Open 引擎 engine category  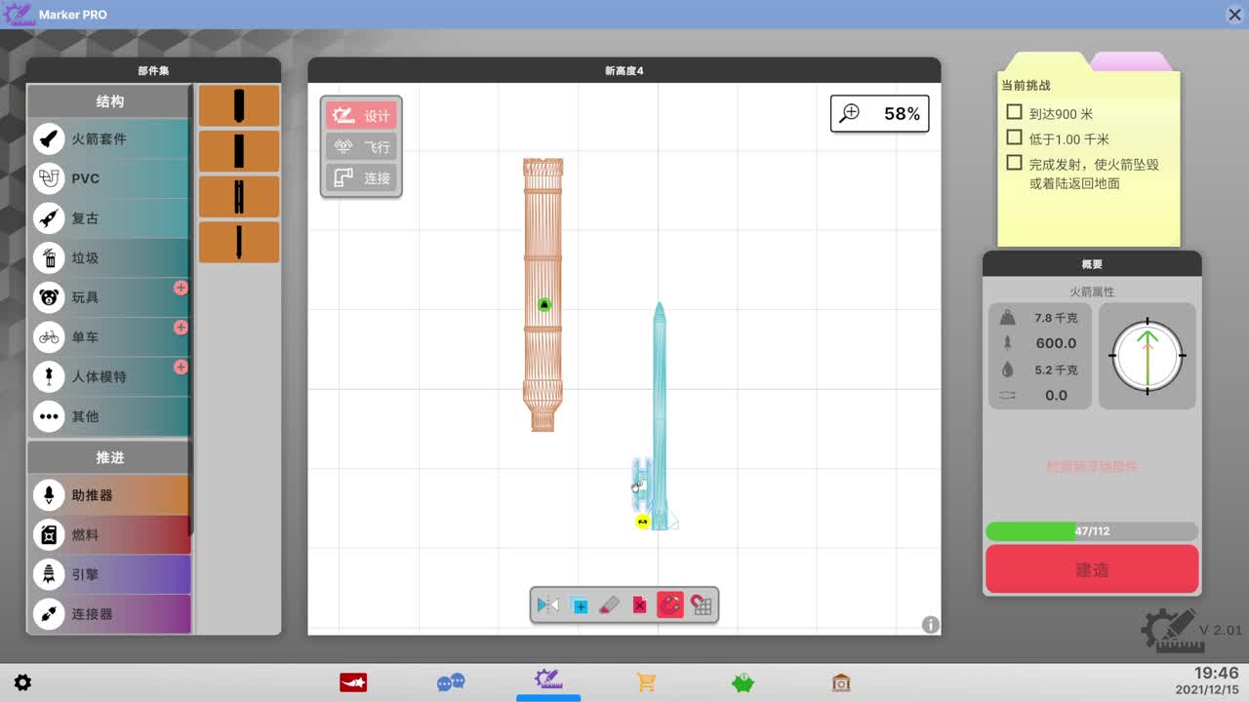click(108, 575)
